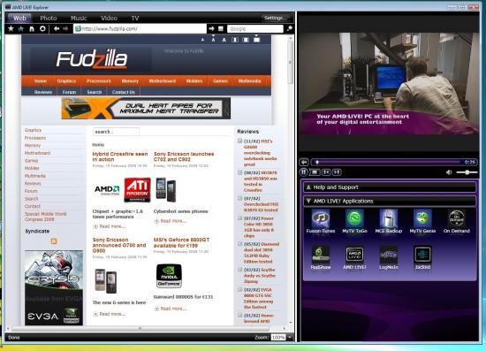Open the Hybrid Crossfire article link
Viewport: 486px width, 351px height.
[x=120, y=156]
